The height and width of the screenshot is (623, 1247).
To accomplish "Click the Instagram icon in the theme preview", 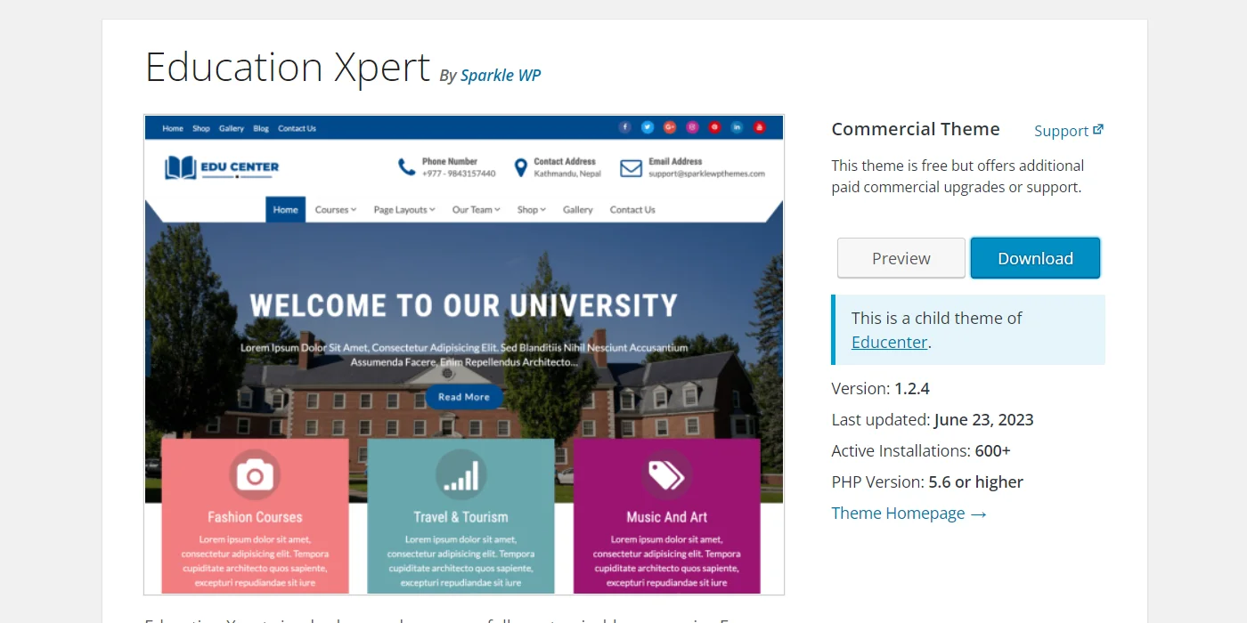I will click(x=692, y=127).
